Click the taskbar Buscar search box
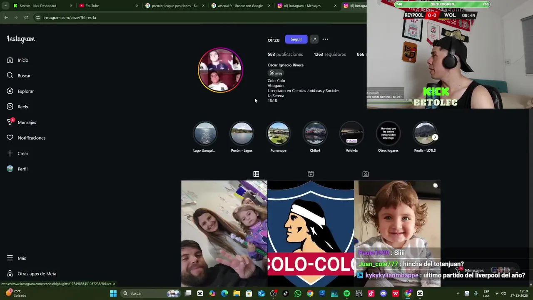The width and height of the screenshot is (533, 300). point(152,293)
